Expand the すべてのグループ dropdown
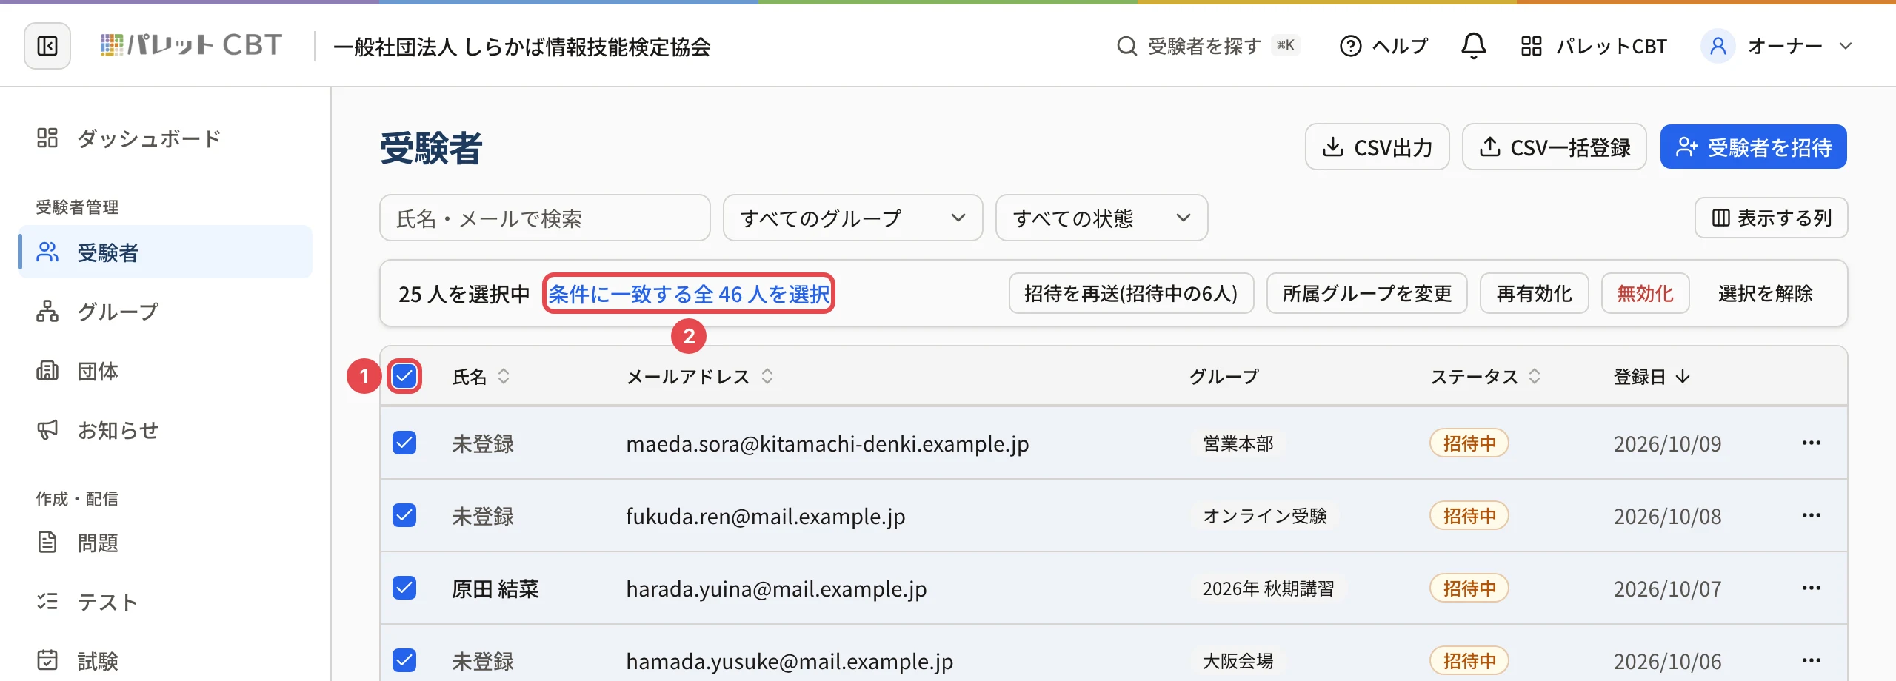This screenshot has width=1896, height=681. point(852,218)
